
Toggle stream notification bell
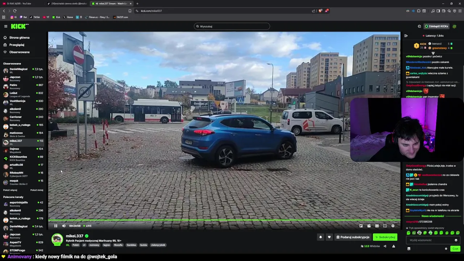coord(320,237)
